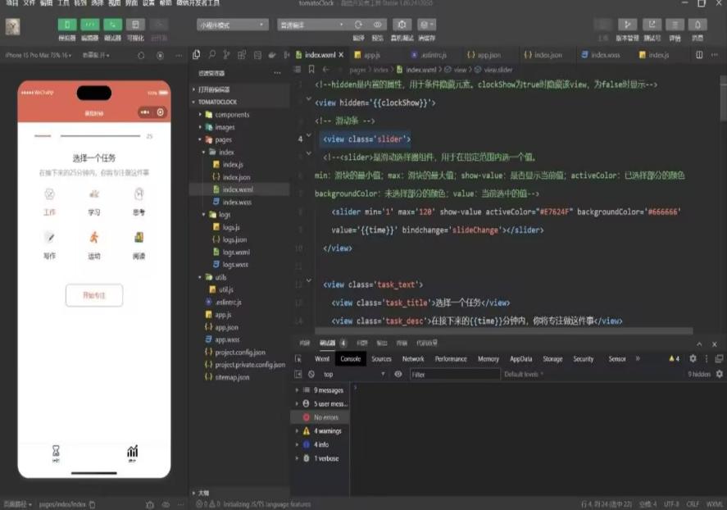Collapse the pages folder in file tree

200,140
